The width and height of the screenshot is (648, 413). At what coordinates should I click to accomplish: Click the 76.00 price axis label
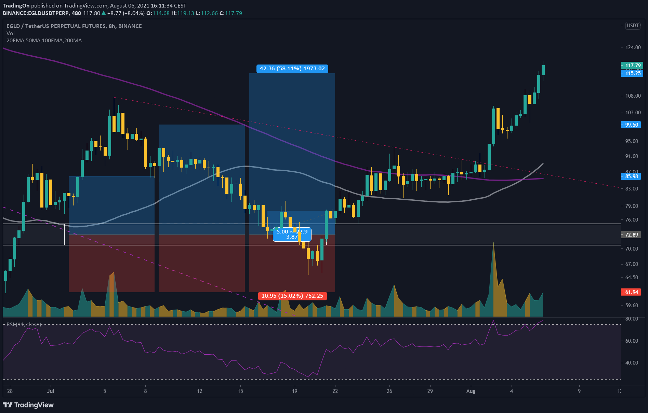click(632, 220)
